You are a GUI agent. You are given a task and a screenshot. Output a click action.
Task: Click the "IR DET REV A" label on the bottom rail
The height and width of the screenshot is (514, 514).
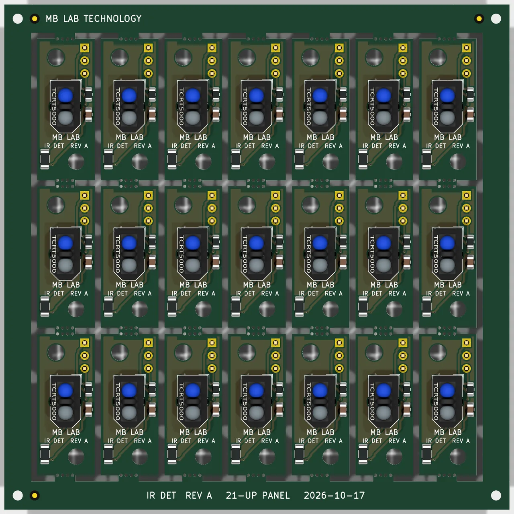pos(179,496)
